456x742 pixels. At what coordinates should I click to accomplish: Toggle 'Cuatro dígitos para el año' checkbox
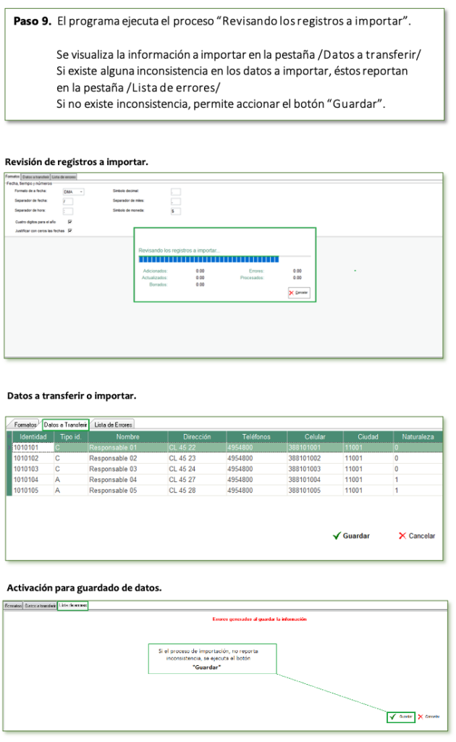[x=70, y=222]
